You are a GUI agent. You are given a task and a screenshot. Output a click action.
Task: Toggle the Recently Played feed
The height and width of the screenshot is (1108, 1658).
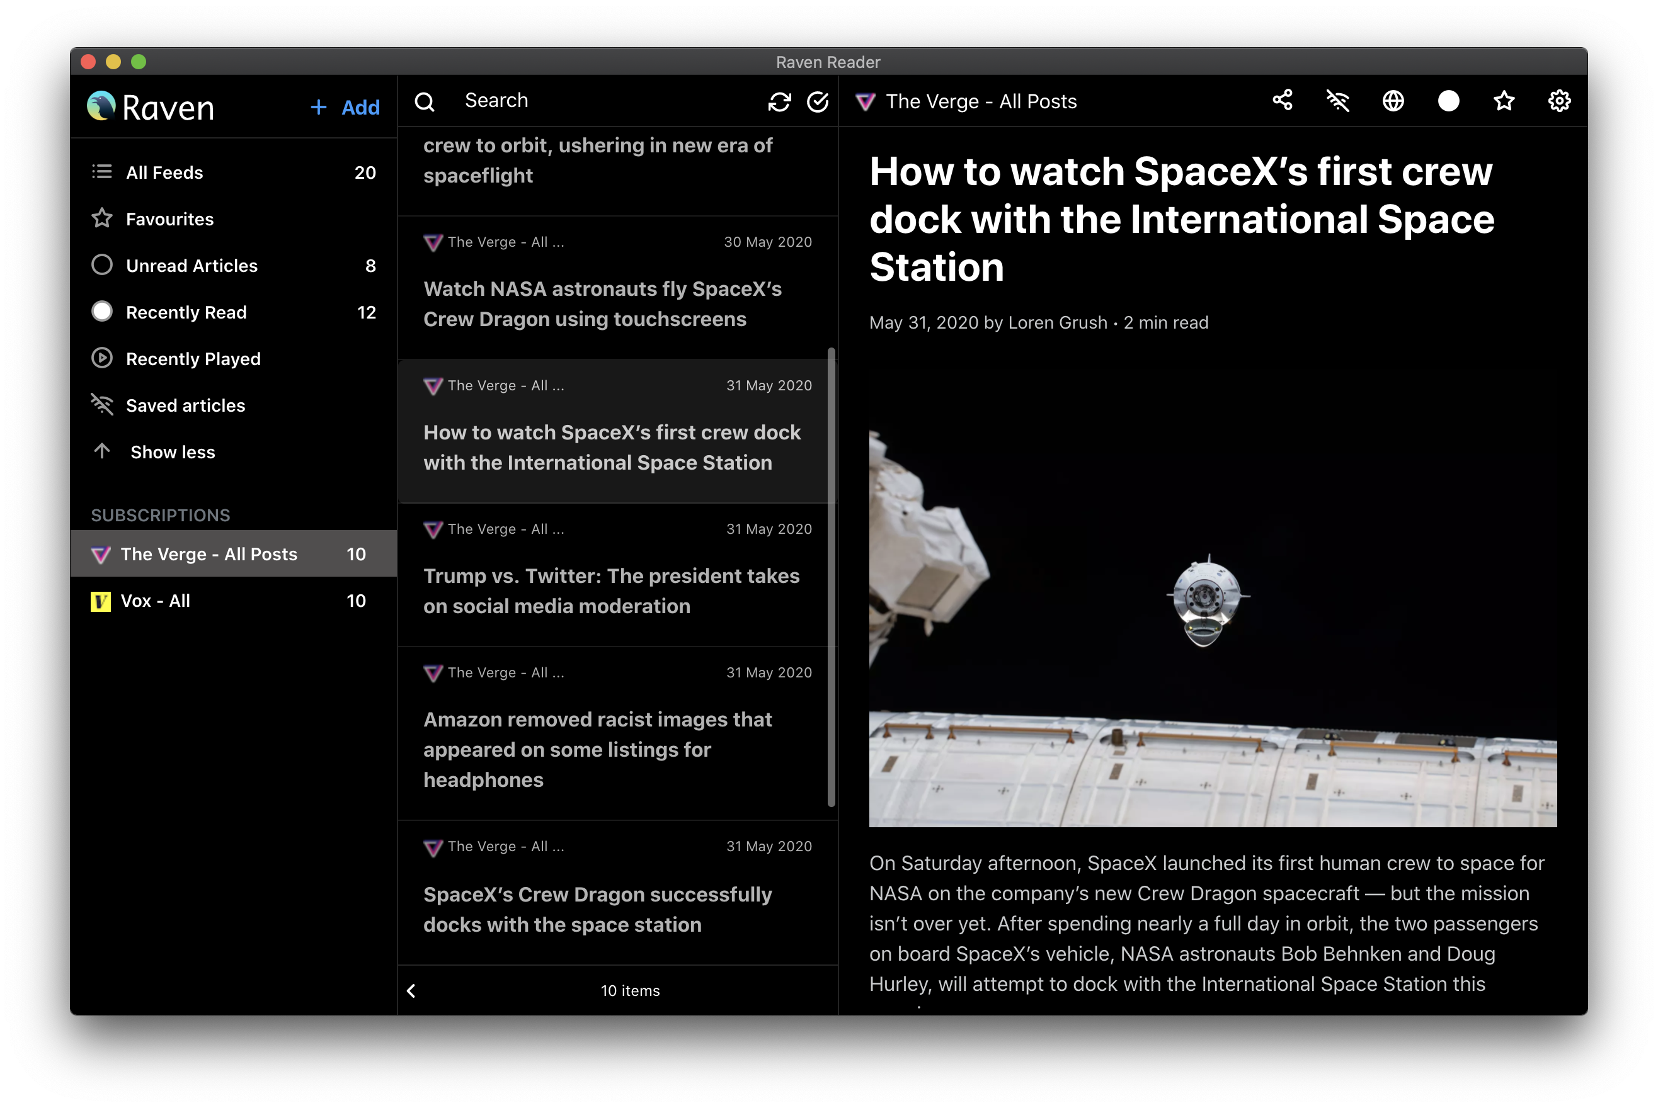(x=193, y=359)
